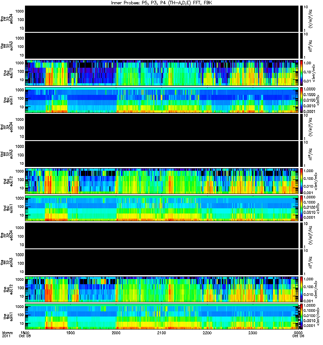
Task: Click the '1000' frequency tick of the top panel
Action: 20,11
